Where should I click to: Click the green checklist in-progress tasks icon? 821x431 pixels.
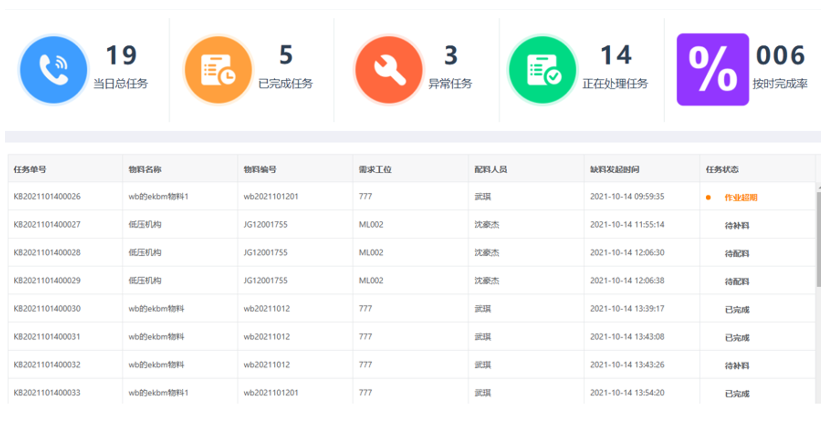[543, 70]
